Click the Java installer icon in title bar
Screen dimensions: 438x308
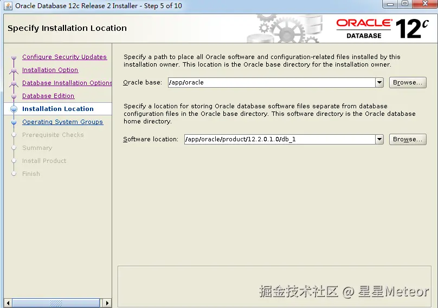pyautogui.click(x=8, y=6)
